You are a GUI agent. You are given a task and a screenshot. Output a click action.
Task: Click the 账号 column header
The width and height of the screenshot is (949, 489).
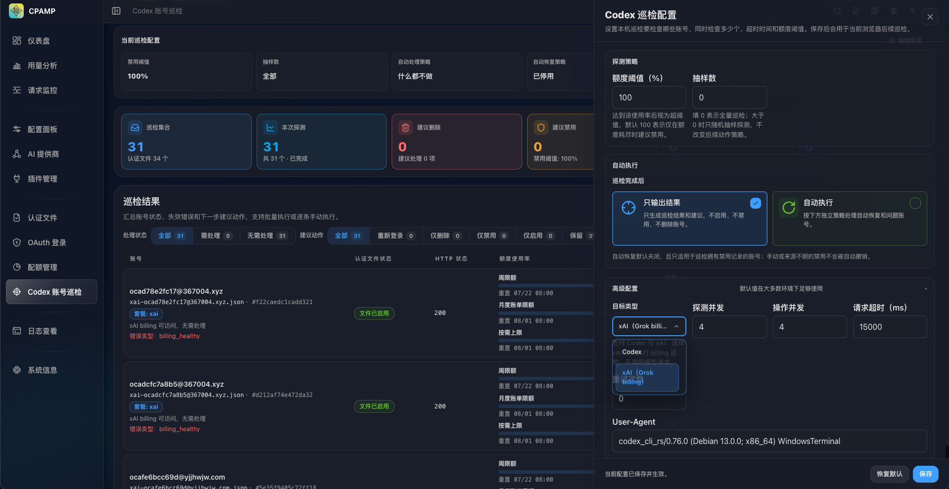(x=136, y=259)
